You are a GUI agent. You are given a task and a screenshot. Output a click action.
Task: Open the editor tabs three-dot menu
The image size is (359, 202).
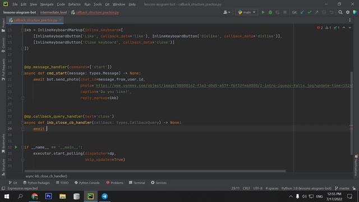[x=349, y=20]
